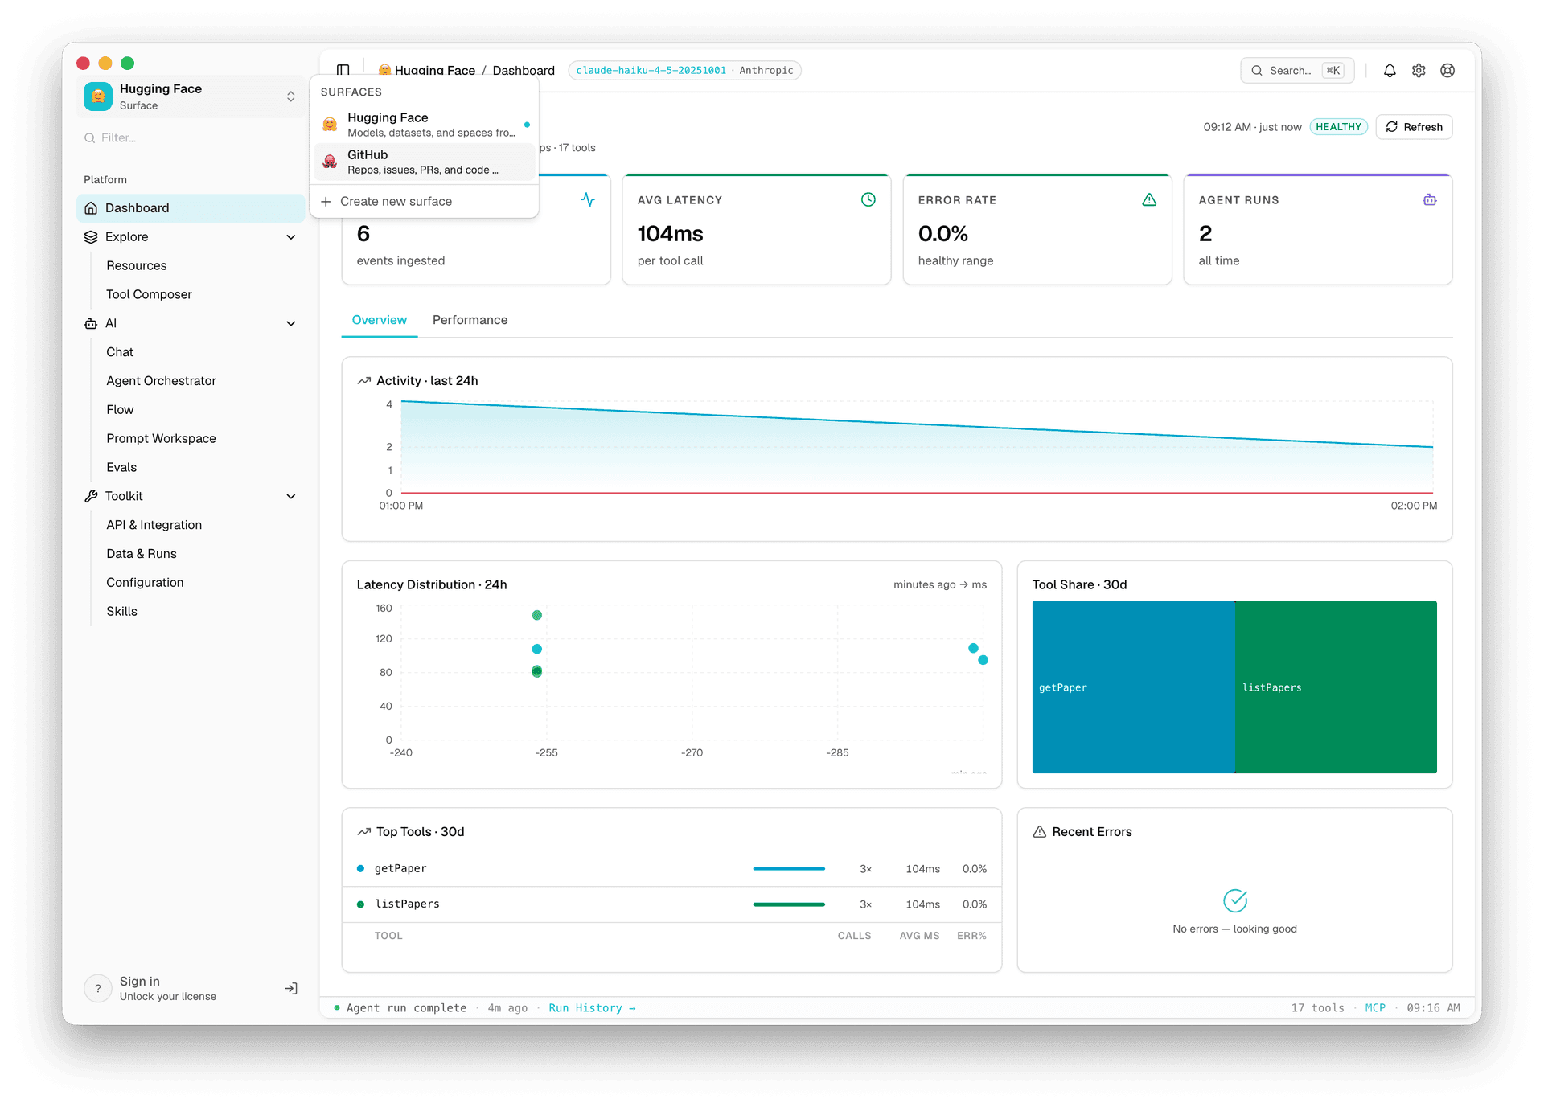Screen dimensions: 1544x1107
Task: Select the claude-haiku model chip
Action: 684,71
